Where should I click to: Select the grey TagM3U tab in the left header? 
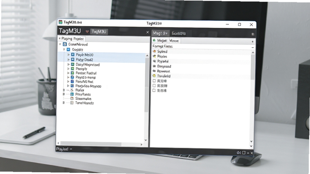(99, 32)
